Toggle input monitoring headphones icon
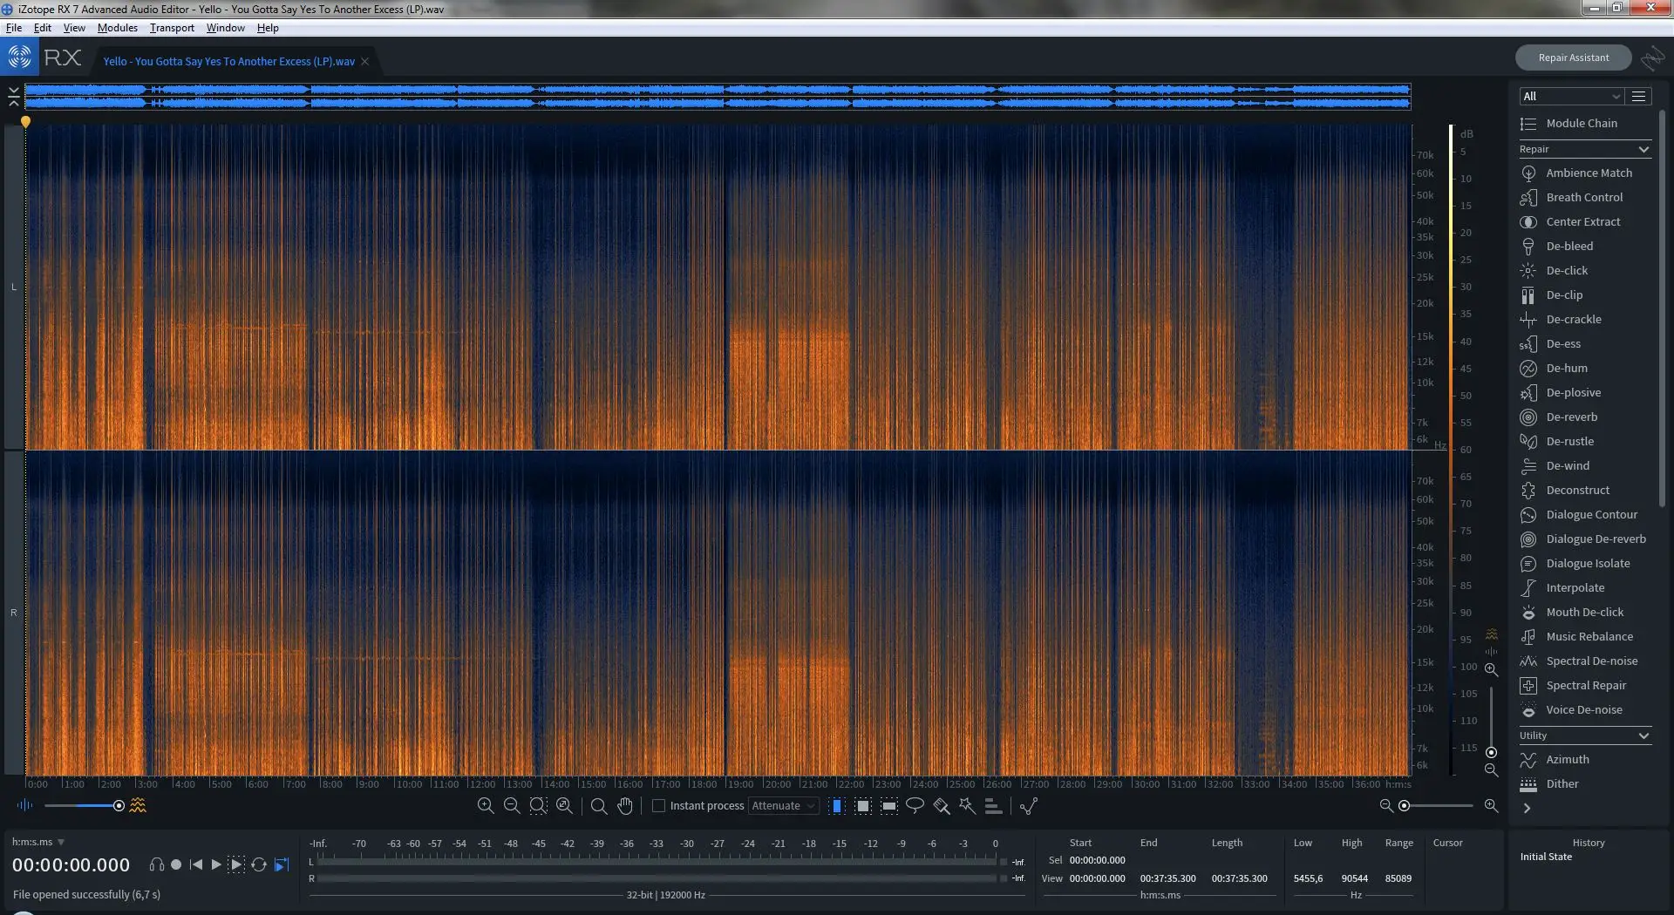1674x915 pixels. click(157, 864)
